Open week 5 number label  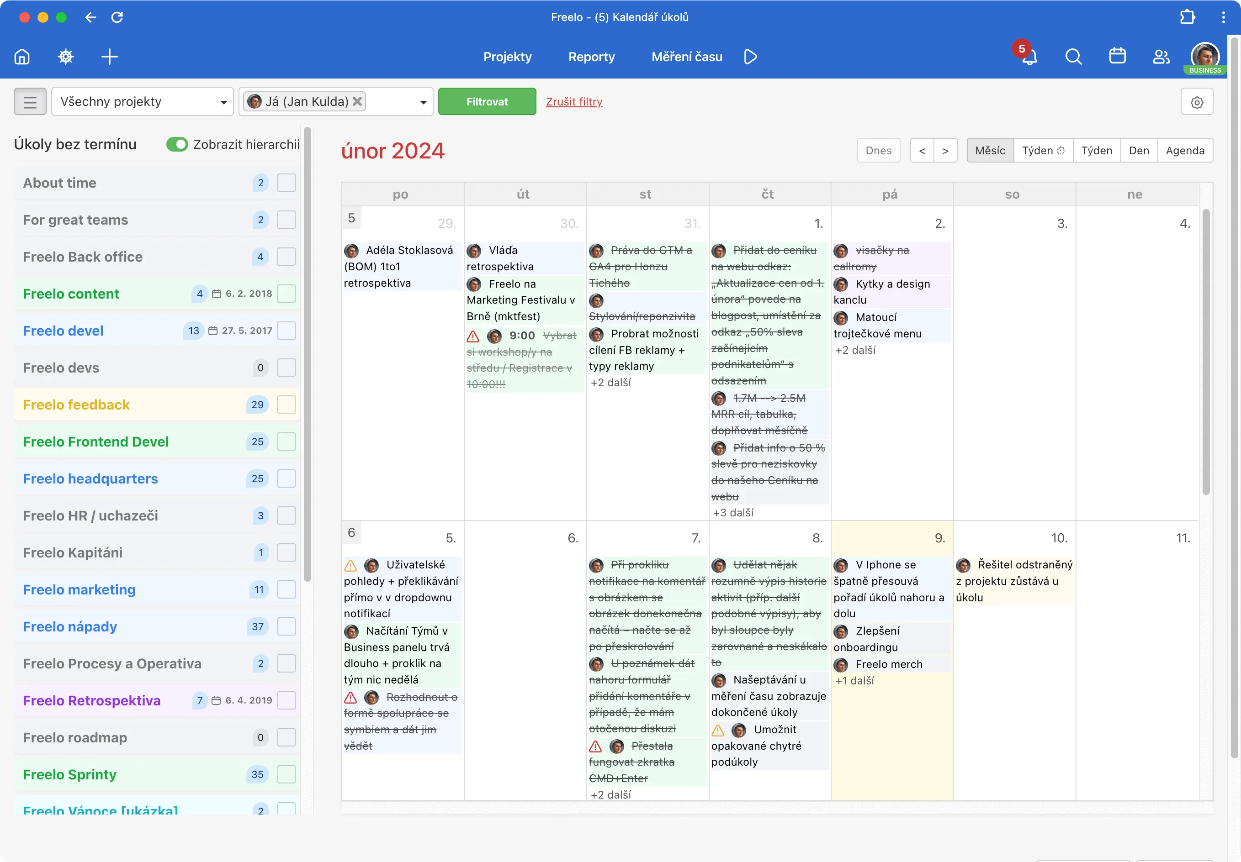[351, 218]
